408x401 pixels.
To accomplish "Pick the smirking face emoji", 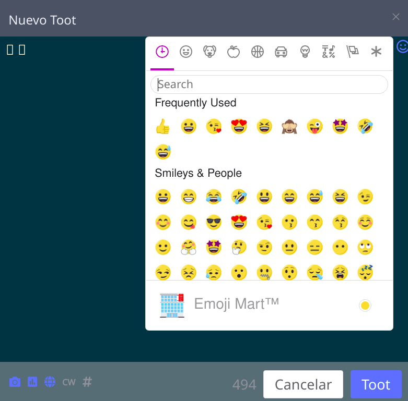I will point(163,272).
